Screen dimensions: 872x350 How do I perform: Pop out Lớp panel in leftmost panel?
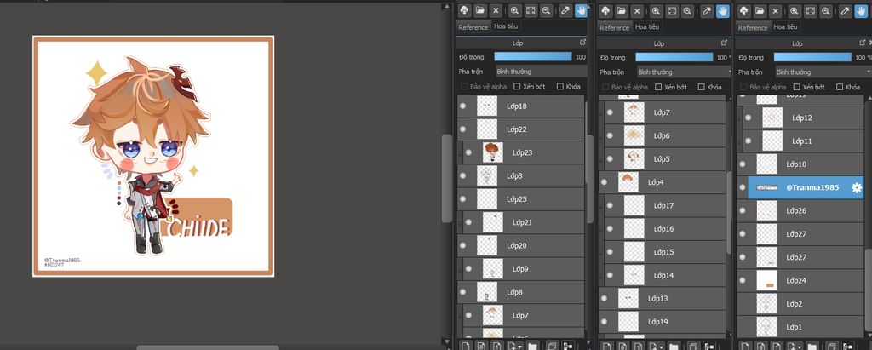(x=582, y=43)
